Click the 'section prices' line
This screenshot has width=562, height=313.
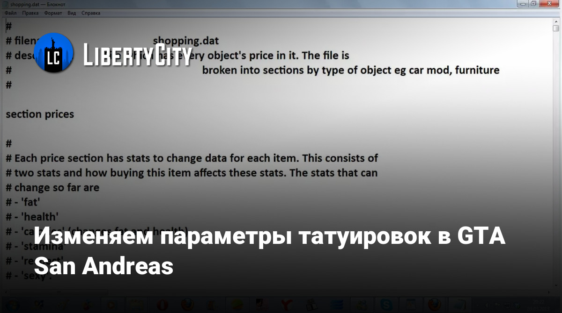[x=40, y=114]
